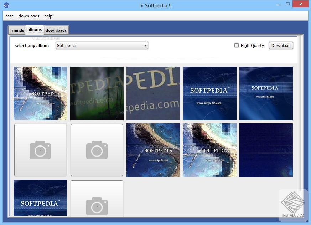Select the pixelated coastline thumbnail in first row
This screenshot has width=311, height=225.
[40, 93]
